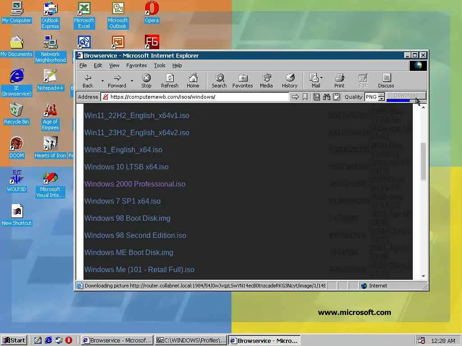Open Win8.1_English_x64.iso link
Image resolution: width=462 pixels, height=346 pixels.
pos(123,150)
